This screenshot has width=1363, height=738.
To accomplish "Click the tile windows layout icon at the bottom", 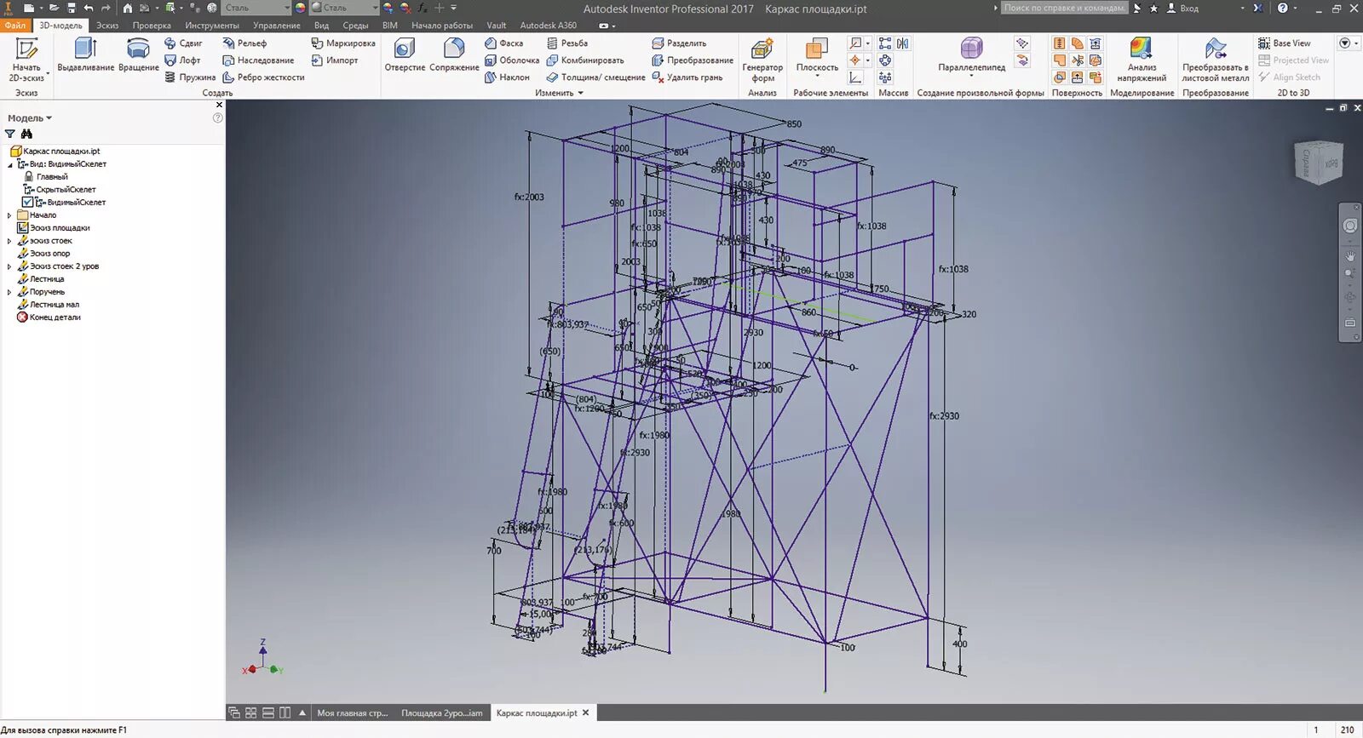I will [250, 712].
